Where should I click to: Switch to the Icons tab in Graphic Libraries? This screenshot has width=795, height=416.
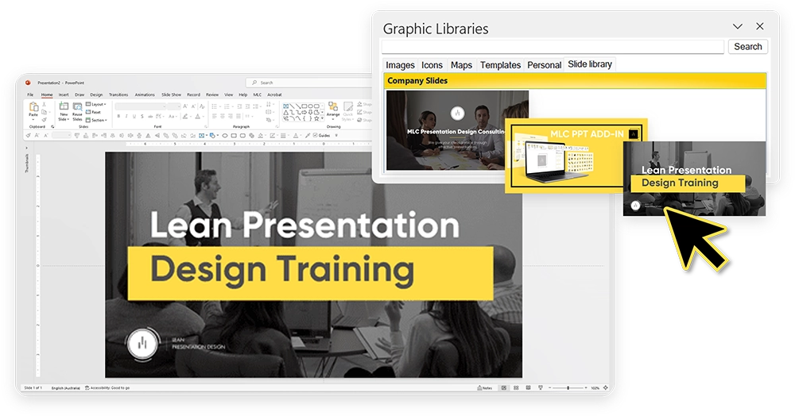pos(432,65)
